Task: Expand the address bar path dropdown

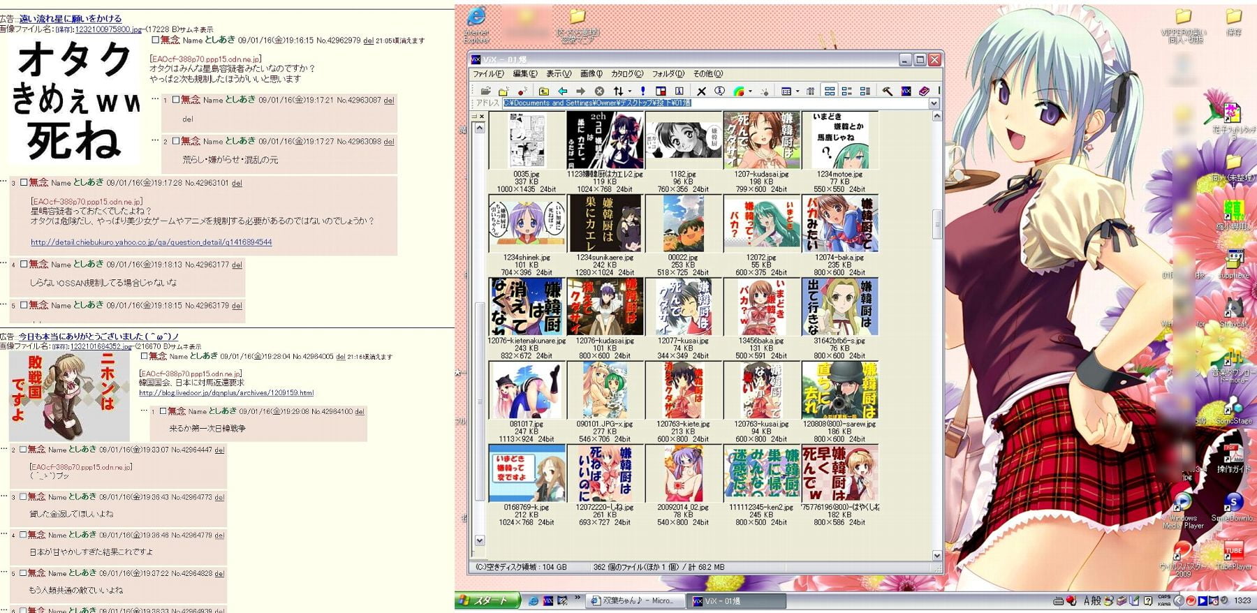Action: tap(934, 103)
